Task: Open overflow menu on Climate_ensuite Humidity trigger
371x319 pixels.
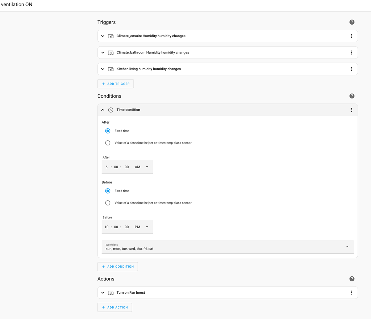Action: 351,36
